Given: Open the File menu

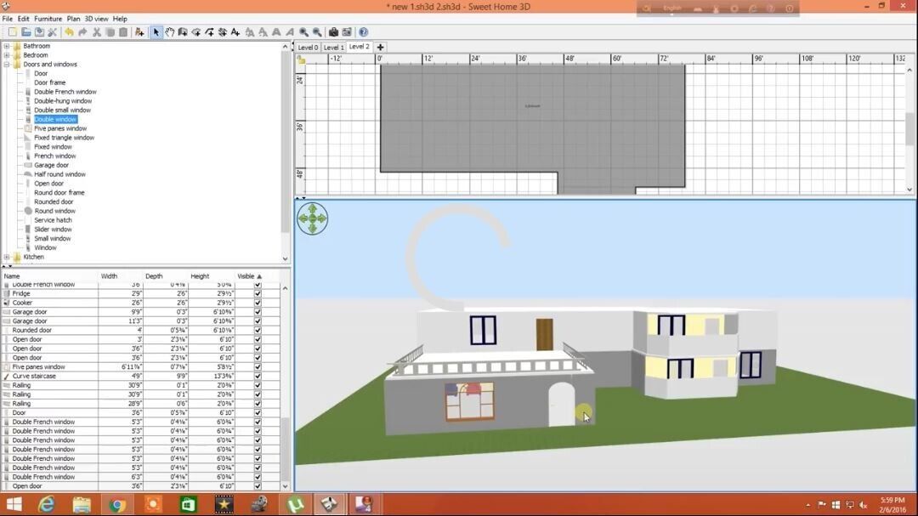Looking at the screenshot, I should coord(8,19).
